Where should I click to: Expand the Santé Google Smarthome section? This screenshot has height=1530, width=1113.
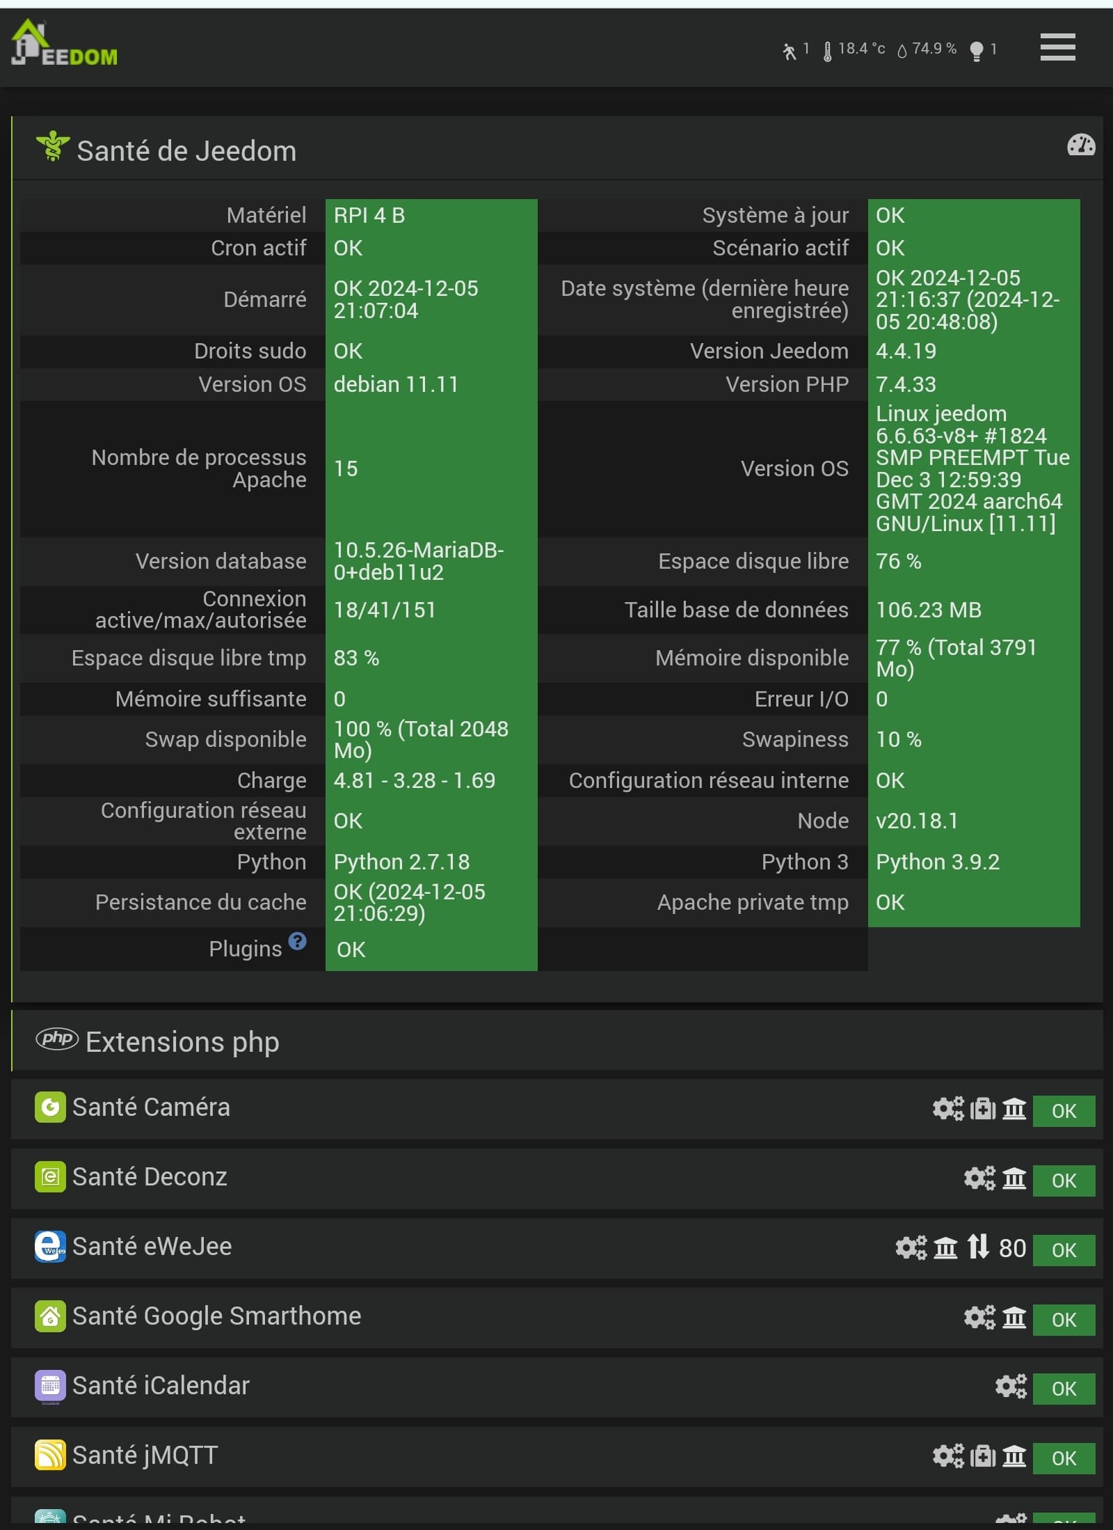coord(216,1316)
